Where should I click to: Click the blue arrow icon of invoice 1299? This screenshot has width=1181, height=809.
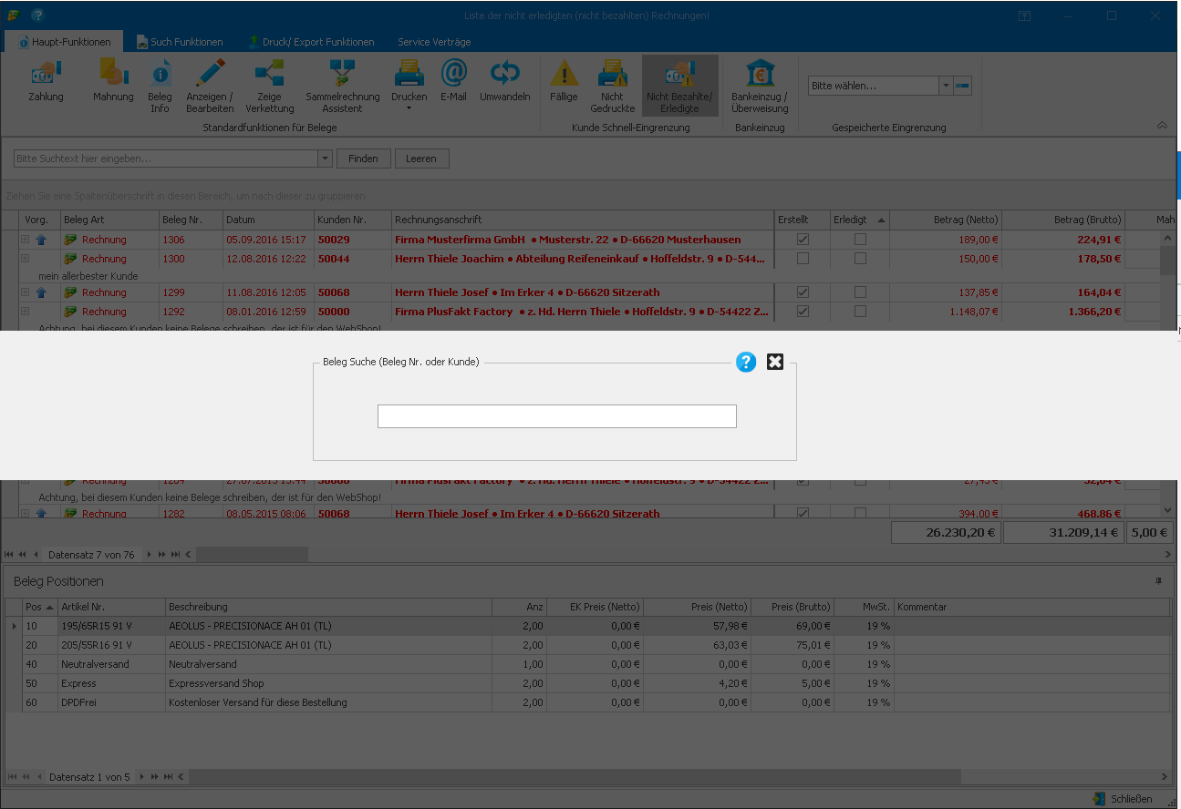coord(40,292)
